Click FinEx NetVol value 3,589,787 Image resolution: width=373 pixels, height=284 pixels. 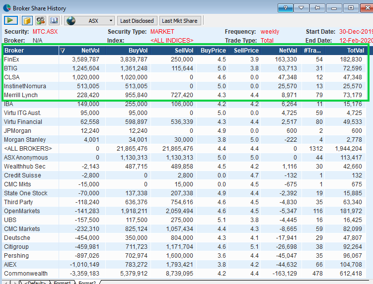pos(85,59)
